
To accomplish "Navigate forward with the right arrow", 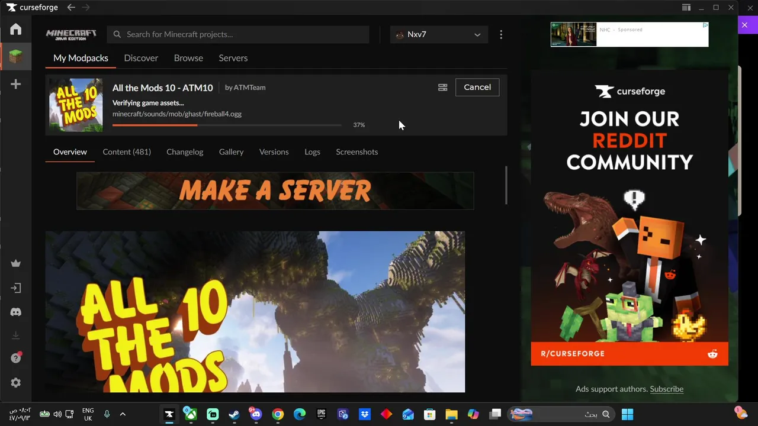I will coord(86,7).
